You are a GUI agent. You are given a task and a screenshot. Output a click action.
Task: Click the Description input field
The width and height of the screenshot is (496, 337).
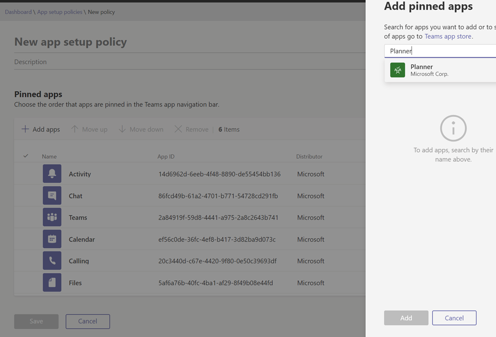pyautogui.click(x=189, y=62)
